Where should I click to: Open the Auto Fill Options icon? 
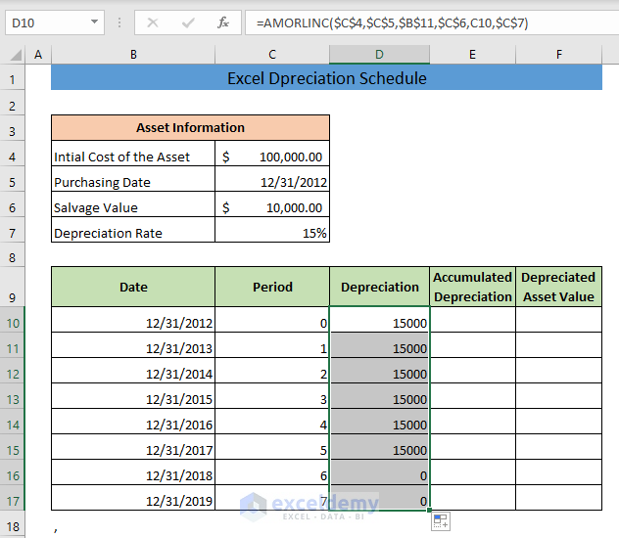click(x=440, y=520)
